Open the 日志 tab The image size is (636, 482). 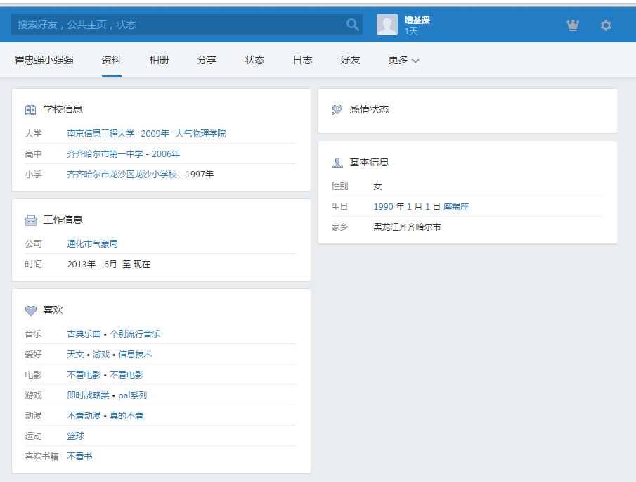click(x=303, y=61)
